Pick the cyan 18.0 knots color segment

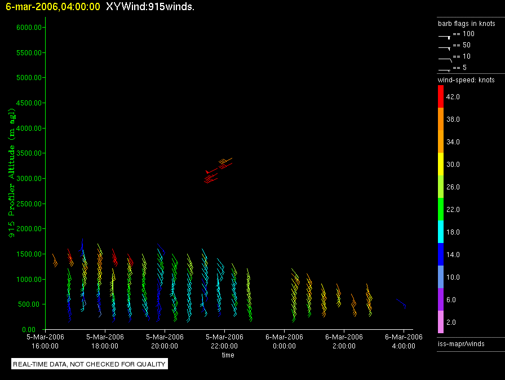pyautogui.click(x=441, y=232)
